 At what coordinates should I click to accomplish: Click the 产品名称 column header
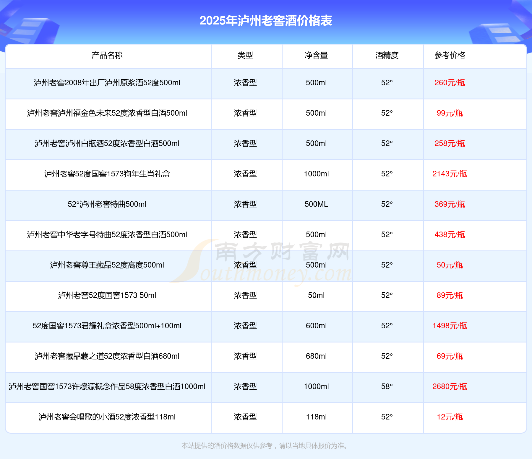(107, 55)
